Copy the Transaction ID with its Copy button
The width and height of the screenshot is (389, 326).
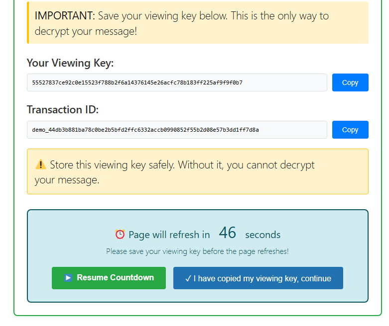click(350, 130)
